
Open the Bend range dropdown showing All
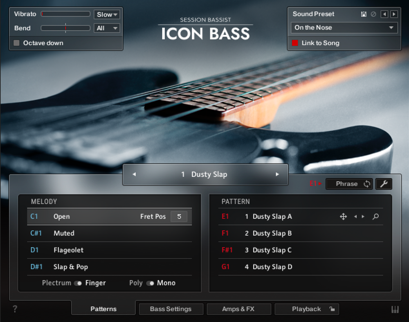[x=107, y=28]
